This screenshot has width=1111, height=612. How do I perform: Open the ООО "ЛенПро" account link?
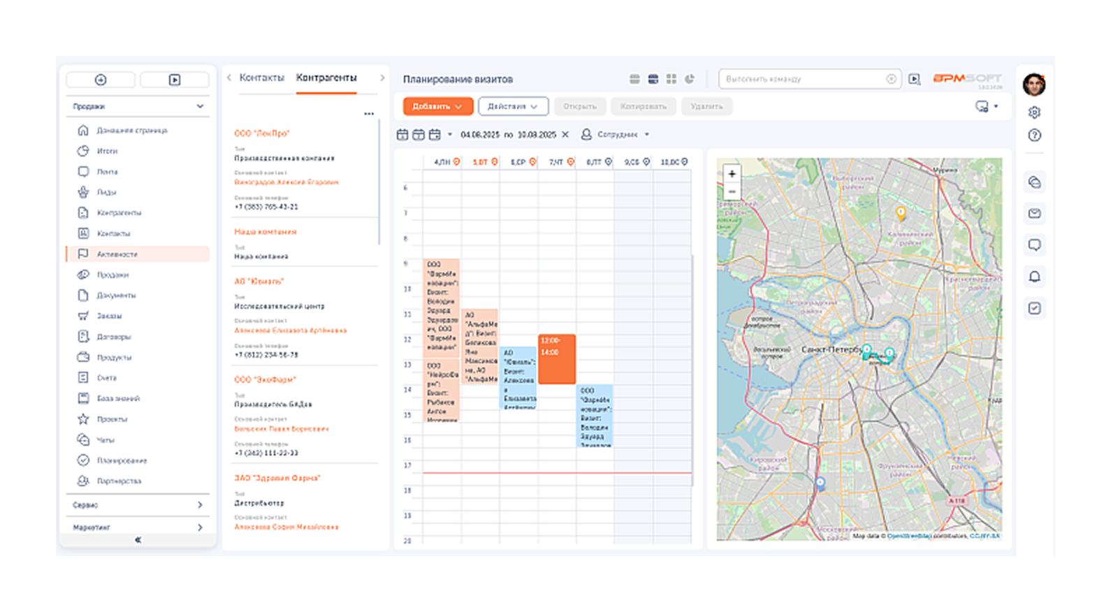[262, 133]
